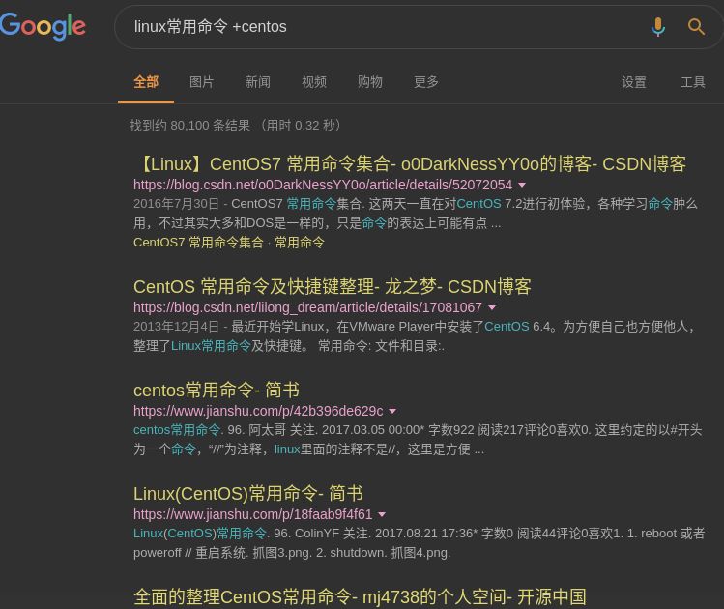Viewport: 724px width, 609px height.
Task: Click snippet mentioning 阿太哥 关注
Action: click(418, 440)
